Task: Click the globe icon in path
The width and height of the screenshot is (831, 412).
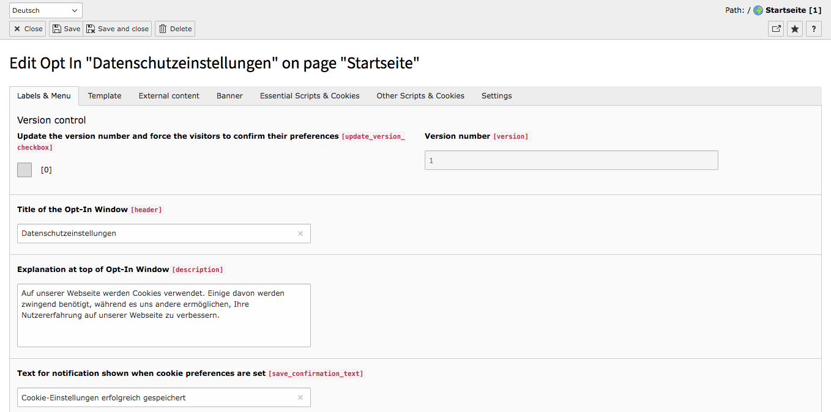Action: point(758,10)
